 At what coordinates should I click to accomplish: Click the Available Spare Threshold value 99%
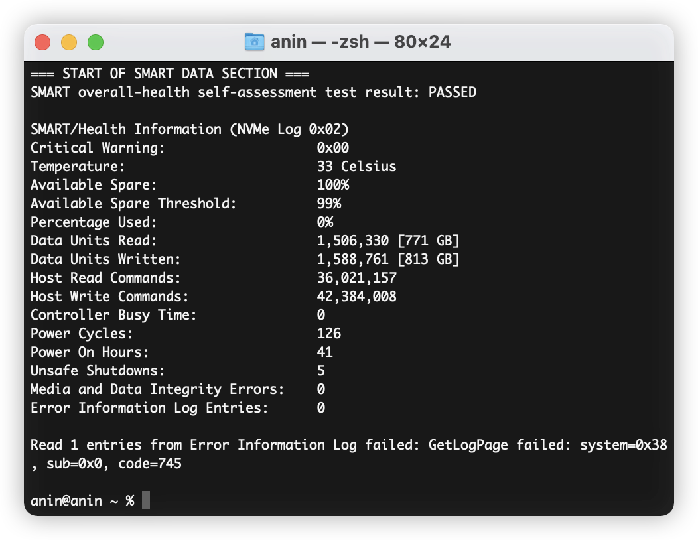pyautogui.click(x=329, y=204)
